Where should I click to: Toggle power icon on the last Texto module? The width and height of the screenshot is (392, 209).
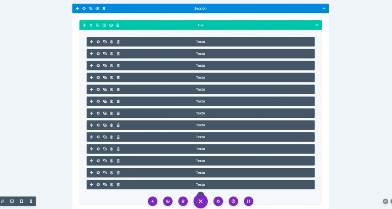[x=112, y=185]
